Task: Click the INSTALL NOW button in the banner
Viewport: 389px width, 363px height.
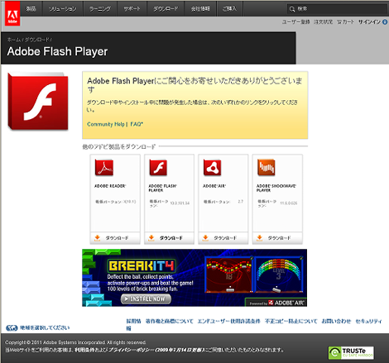Action: pyautogui.click(x=146, y=299)
